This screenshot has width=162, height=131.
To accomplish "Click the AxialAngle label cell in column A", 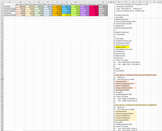I will (x=10, y=13).
